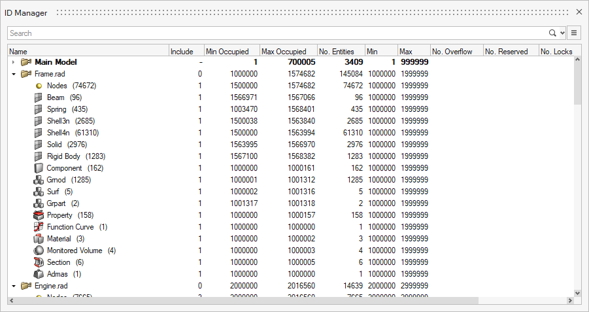Collapse the Frame.rad include folder
Image resolution: width=589 pixels, height=312 pixels.
coord(13,74)
